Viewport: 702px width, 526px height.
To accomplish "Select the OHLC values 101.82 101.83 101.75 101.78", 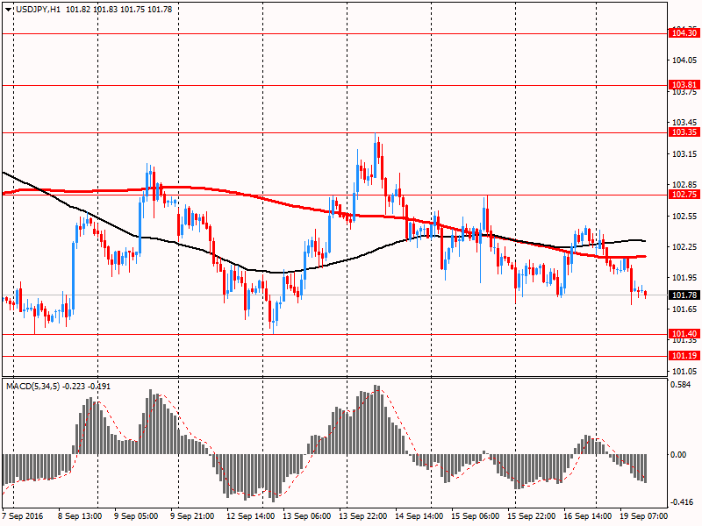I will pyautogui.click(x=119, y=10).
